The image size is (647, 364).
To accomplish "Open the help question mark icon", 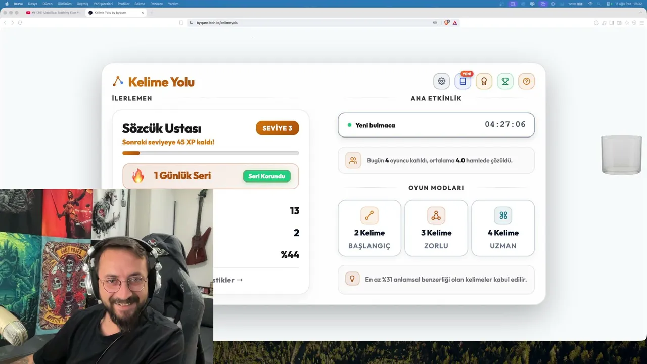I will pos(526,81).
